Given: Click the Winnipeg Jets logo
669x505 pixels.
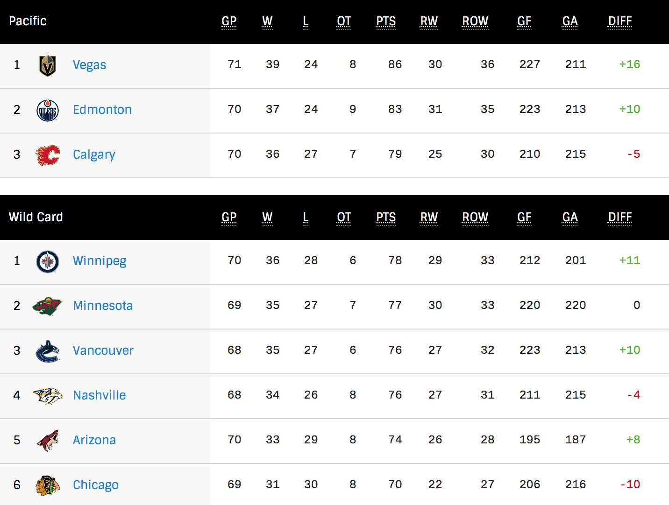Looking at the screenshot, I should tap(48, 261).
